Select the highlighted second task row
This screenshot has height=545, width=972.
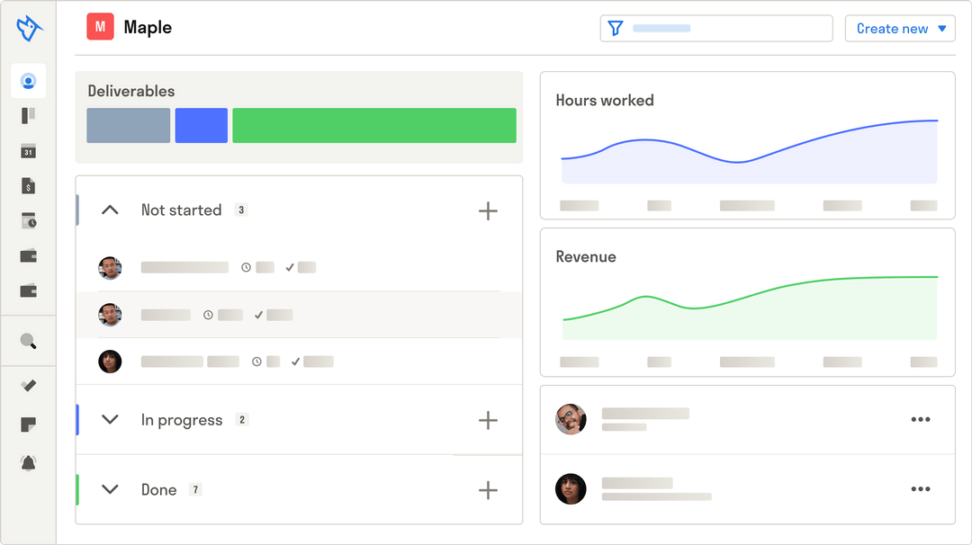click(299, 315)
